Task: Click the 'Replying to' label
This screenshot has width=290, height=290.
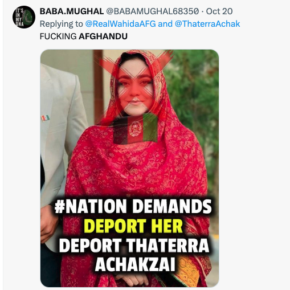Action: coord(61,24)
